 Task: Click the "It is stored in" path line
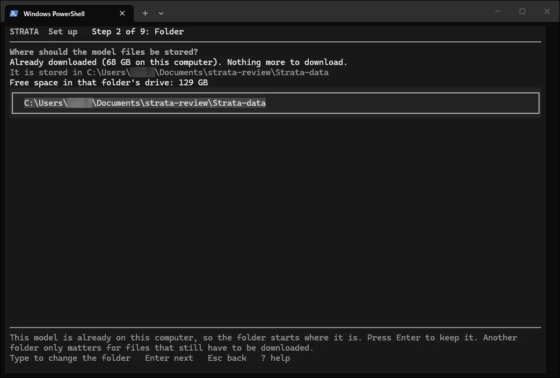pyautogui.click(x=169, y=72)
